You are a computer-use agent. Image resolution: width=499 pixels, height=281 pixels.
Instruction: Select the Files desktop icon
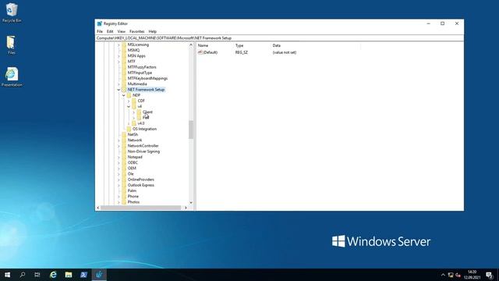coord(12,45)
